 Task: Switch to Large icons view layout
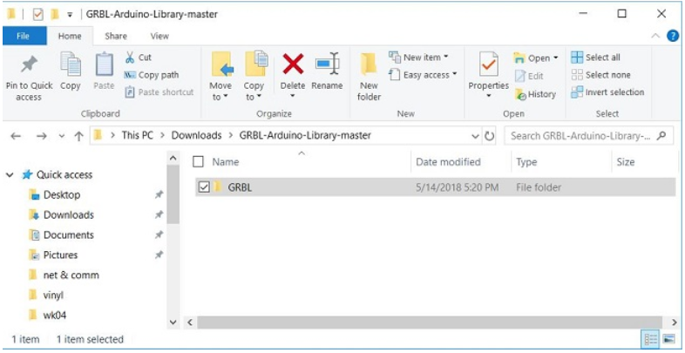tap(668, 339)
